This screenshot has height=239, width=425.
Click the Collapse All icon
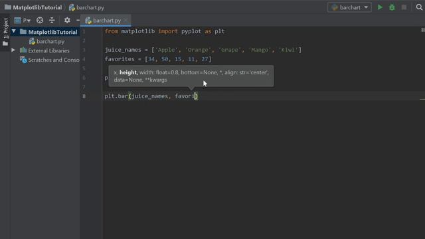[x=52, y=21]
